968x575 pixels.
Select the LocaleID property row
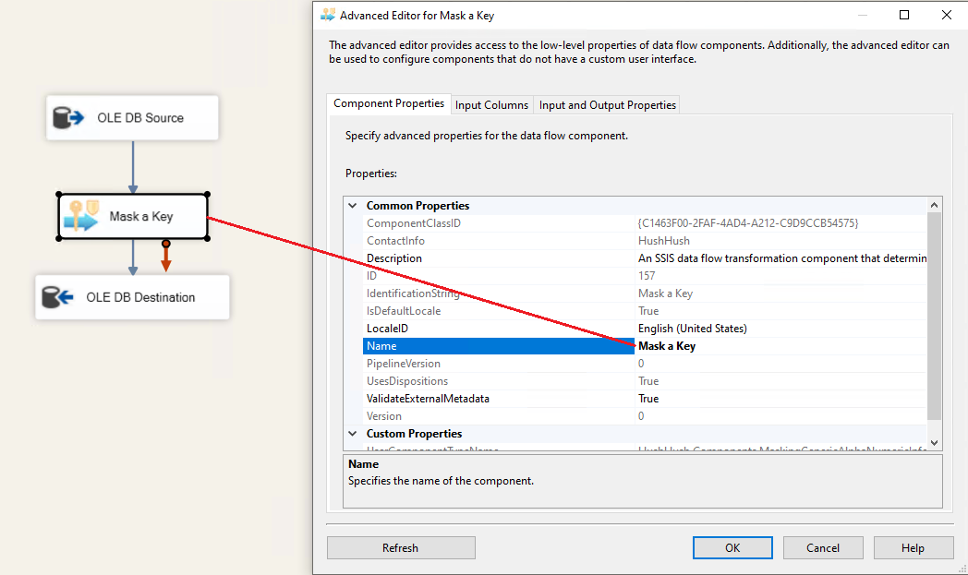(387, 329)
